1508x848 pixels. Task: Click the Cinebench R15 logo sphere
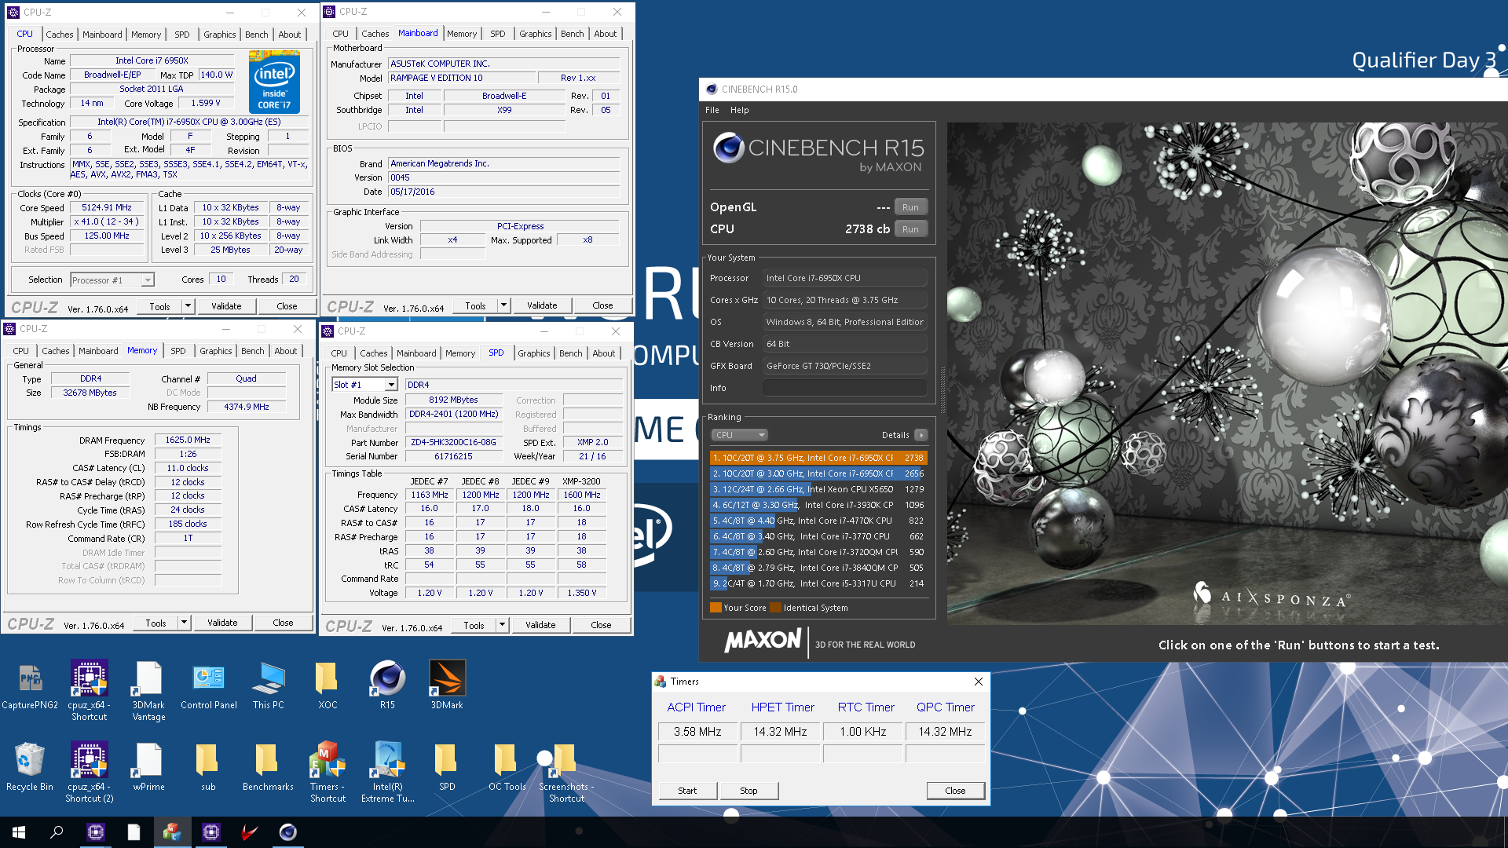coord(728,148)
